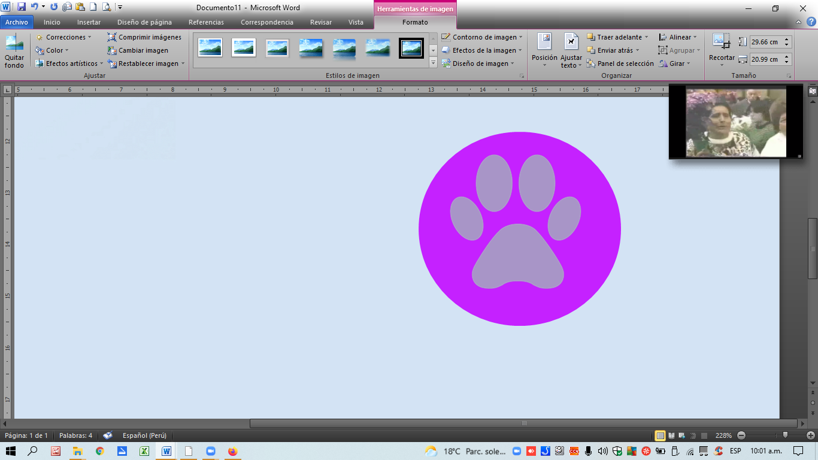Select the black double frame image style thumbnail
The width and height of the screenshot is (818, 460).
(411, 48)
